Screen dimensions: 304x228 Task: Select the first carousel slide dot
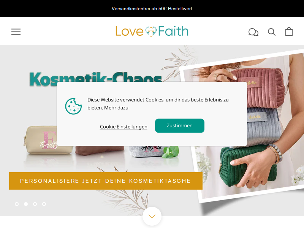point(17,204)
